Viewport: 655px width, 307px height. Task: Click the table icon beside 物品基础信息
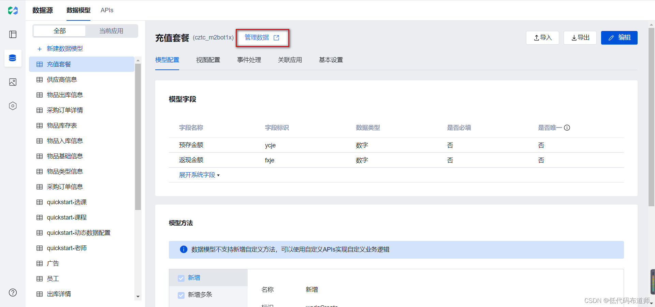coord(40,156)
